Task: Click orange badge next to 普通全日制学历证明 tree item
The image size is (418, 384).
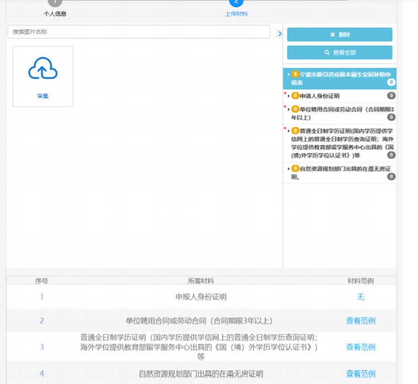Action: coord(295,131)
